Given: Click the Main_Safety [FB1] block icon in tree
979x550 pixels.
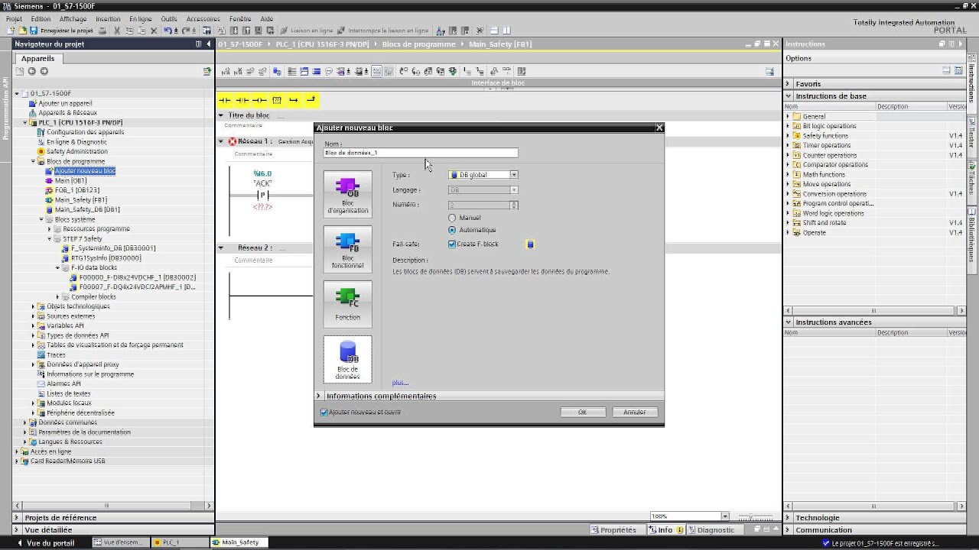Looking at the screenshot, I should pyautogui.click(x=49, y=200).
